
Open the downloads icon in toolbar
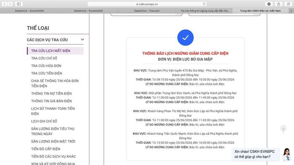point(269,4)
